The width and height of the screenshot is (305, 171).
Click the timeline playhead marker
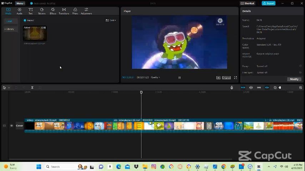141,92
